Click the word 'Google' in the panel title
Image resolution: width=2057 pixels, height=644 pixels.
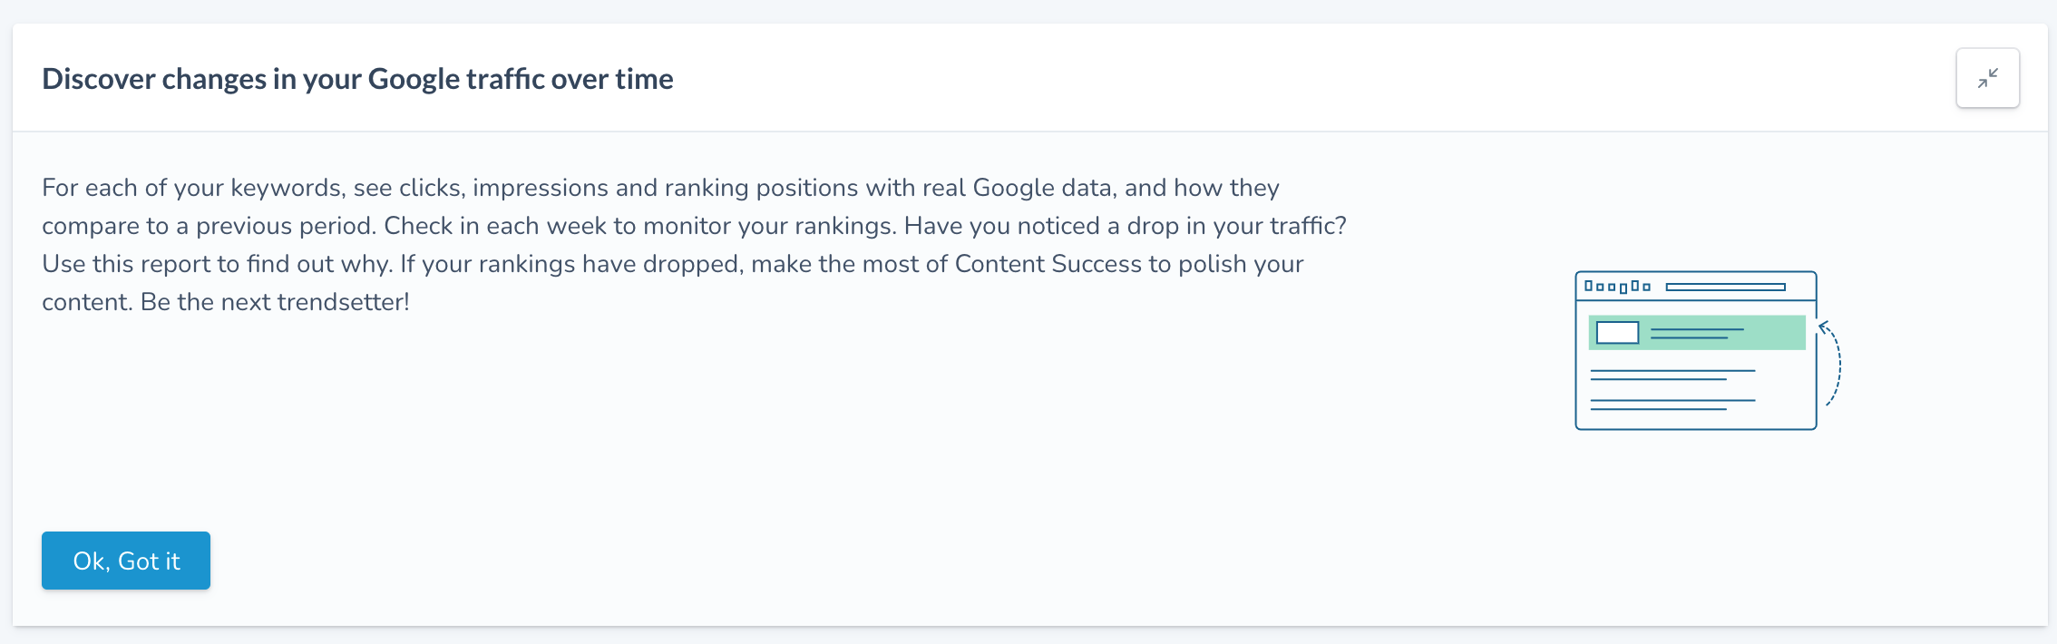click(x=414, y=79)
